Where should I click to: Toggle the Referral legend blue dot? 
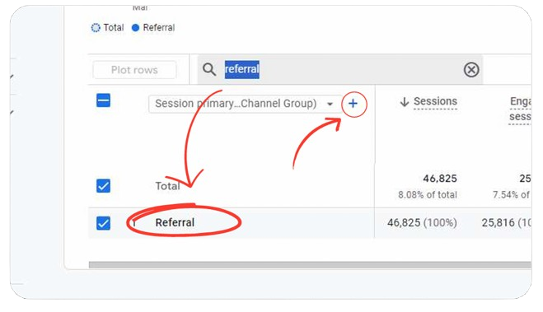tap(135, 28)
